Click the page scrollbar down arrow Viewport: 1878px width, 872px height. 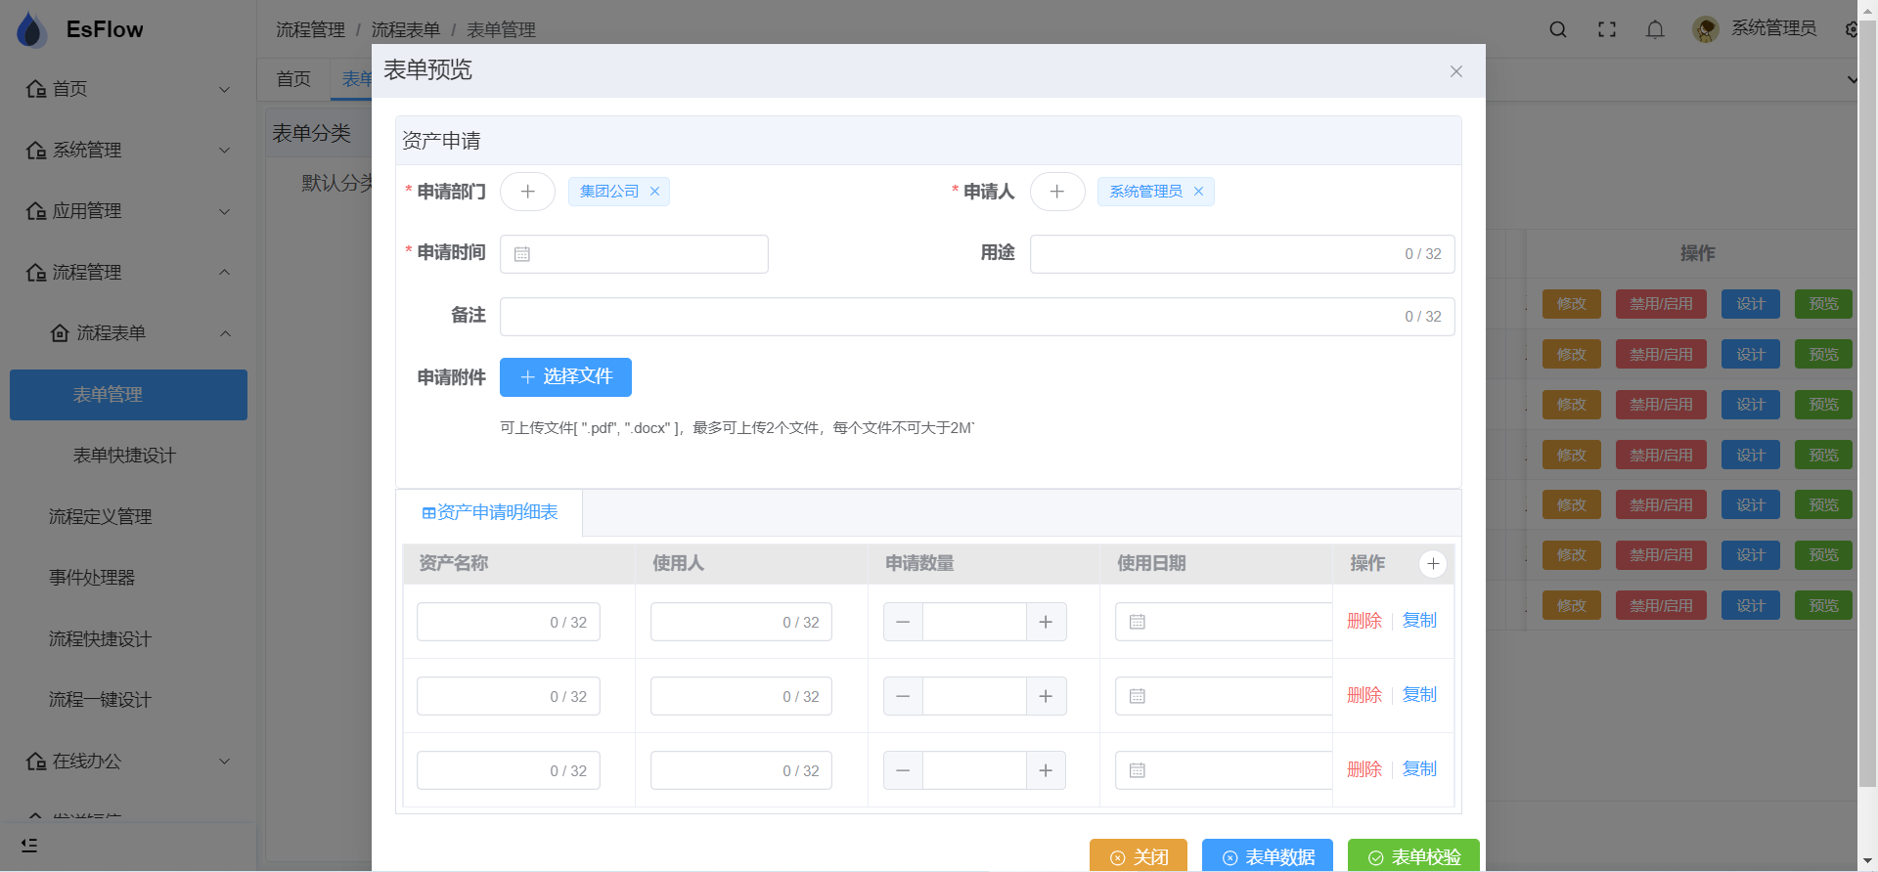(x=1868, y=860)
